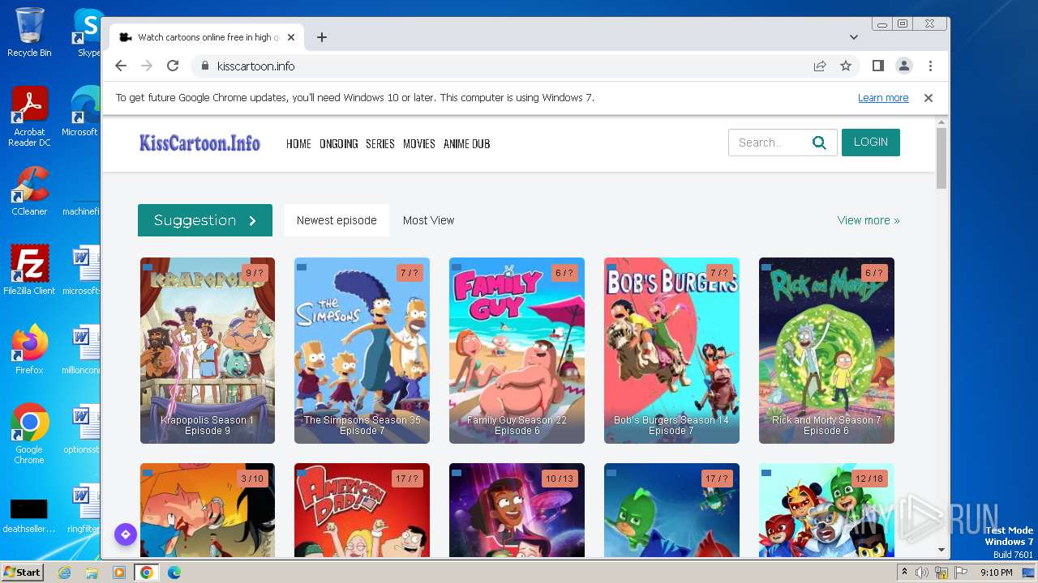Click the KissCartoon.Info logo
1038x583 pixels.
(199, 143)
